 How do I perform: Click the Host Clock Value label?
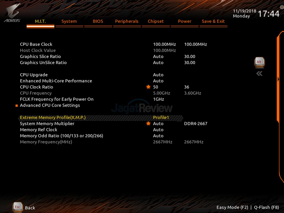pyautogui.click(x=38, y=50)
